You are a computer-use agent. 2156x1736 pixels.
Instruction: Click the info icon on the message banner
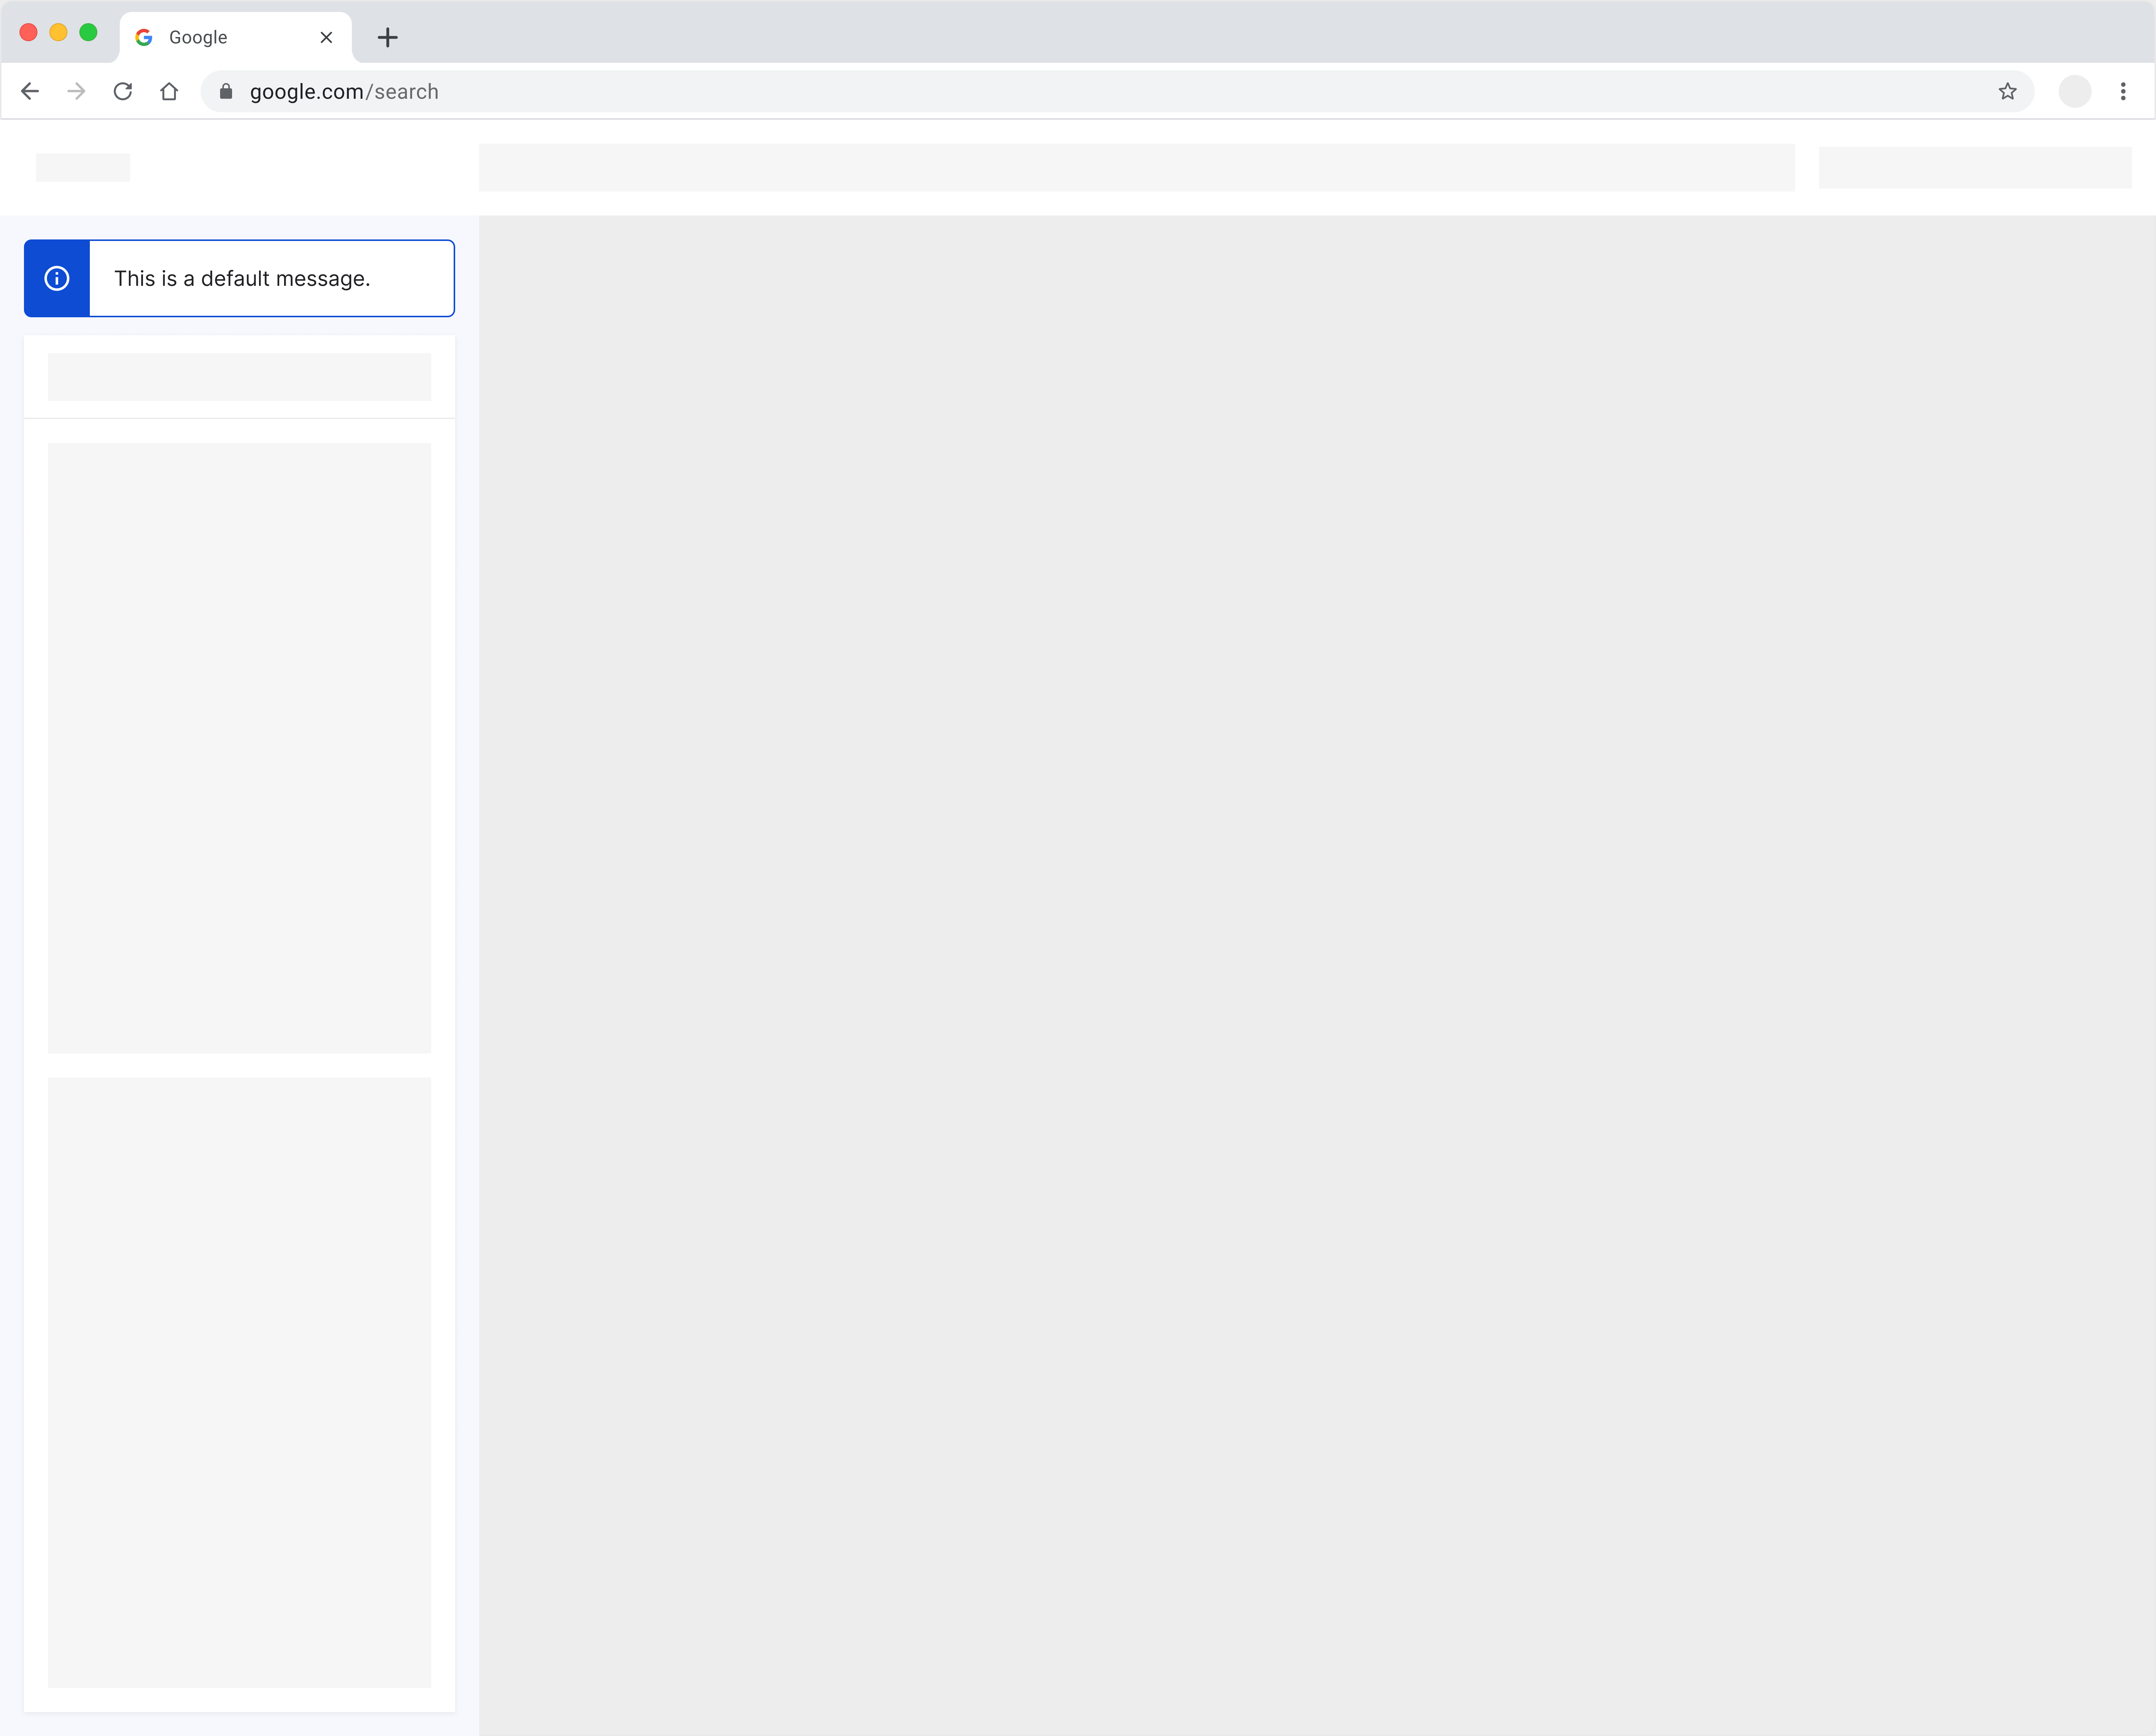(57, 278)
